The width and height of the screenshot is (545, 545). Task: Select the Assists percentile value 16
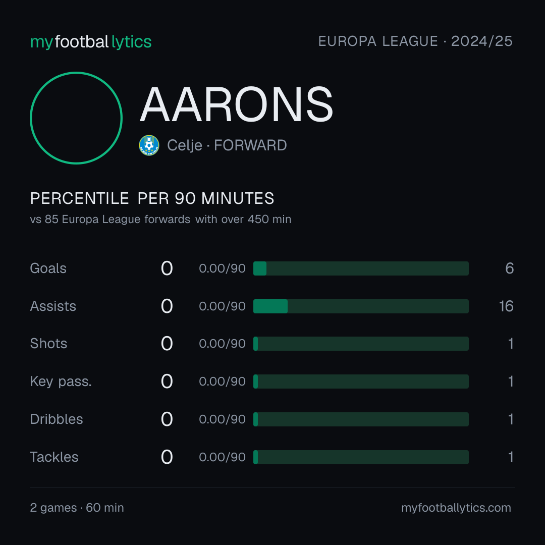point(507,306)
